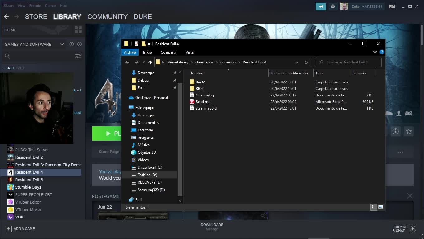
Task: Click Steam's back navigation arrow
Action: point(6,17)
